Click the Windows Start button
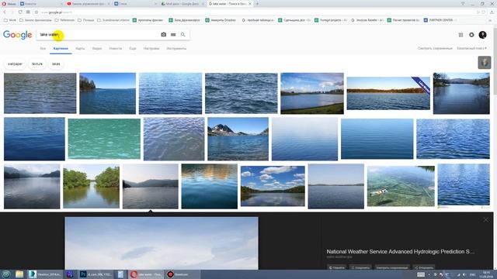 pos(6,274)
